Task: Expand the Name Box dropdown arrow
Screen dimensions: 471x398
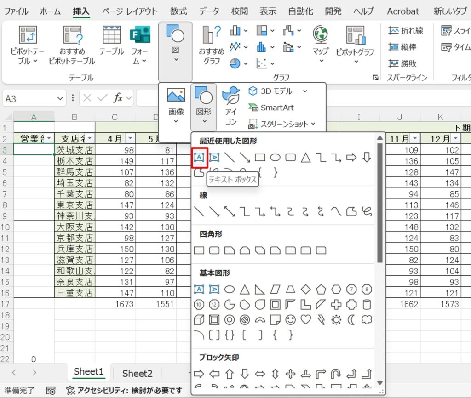Action: [x=60, y=98]
